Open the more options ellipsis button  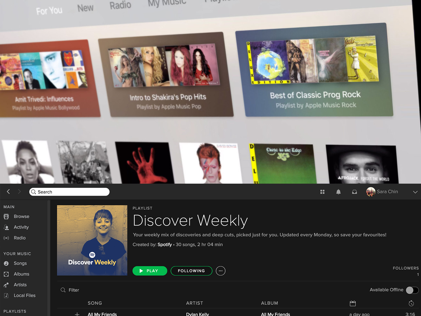click(220, 271)
